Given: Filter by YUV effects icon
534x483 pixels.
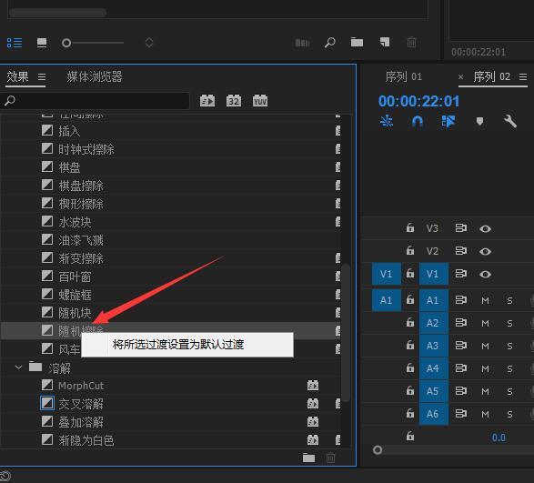Looking at the screenshot, I should pyautogui.click(x=260, y=101).
